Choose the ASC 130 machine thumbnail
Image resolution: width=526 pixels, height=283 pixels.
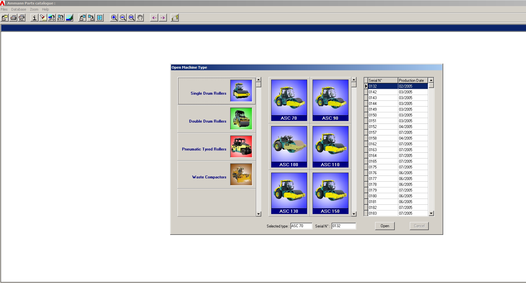click(x=289, y=193)
